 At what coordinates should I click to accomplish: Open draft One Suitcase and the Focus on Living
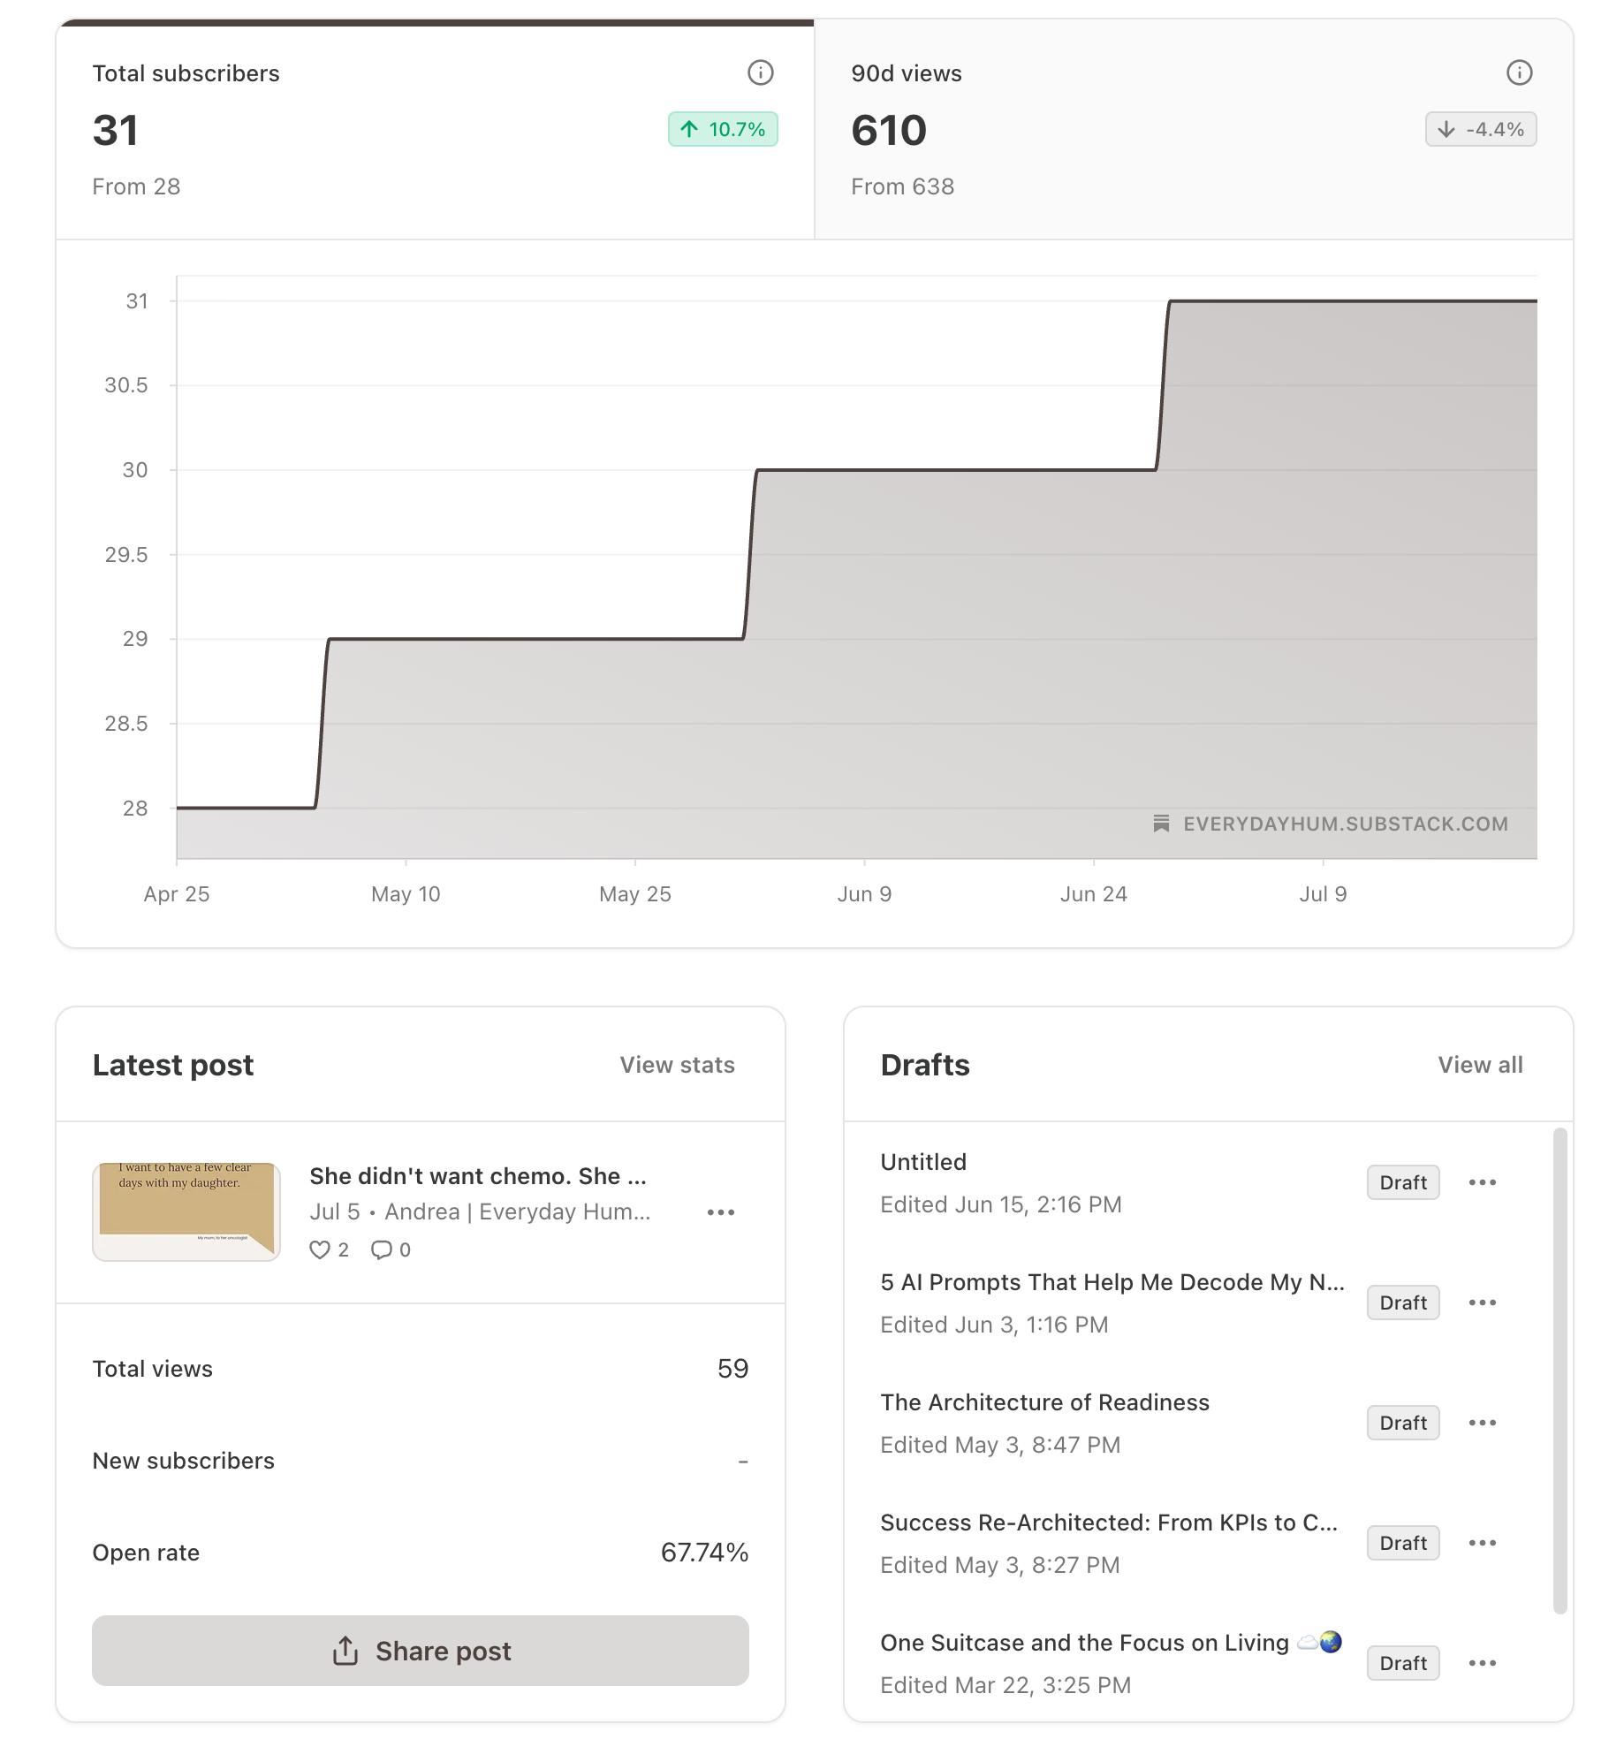[x=1112, y=1643]
